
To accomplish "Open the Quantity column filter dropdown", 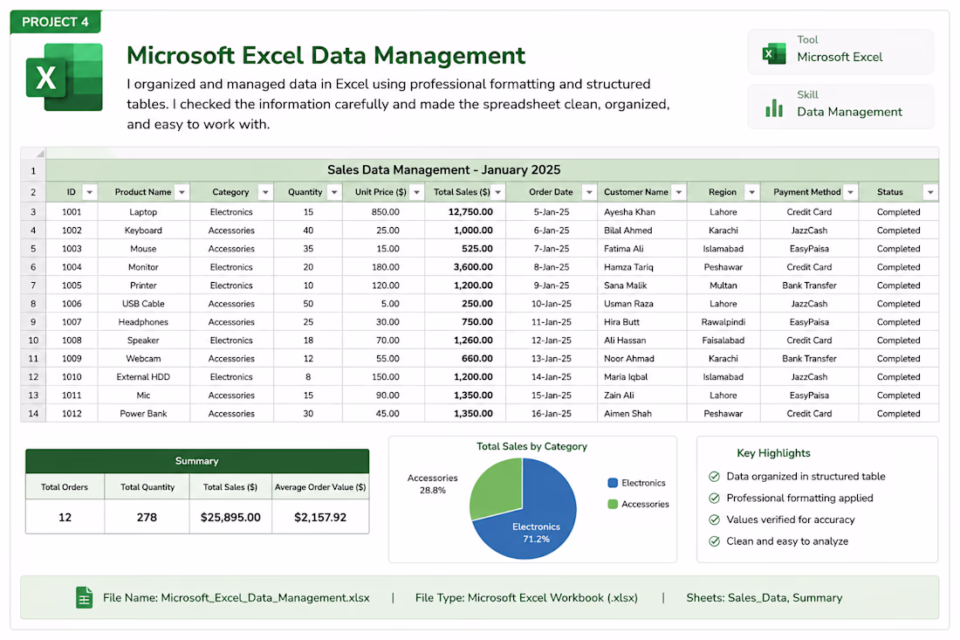I will pyautogui.click(x=334, y=192).
